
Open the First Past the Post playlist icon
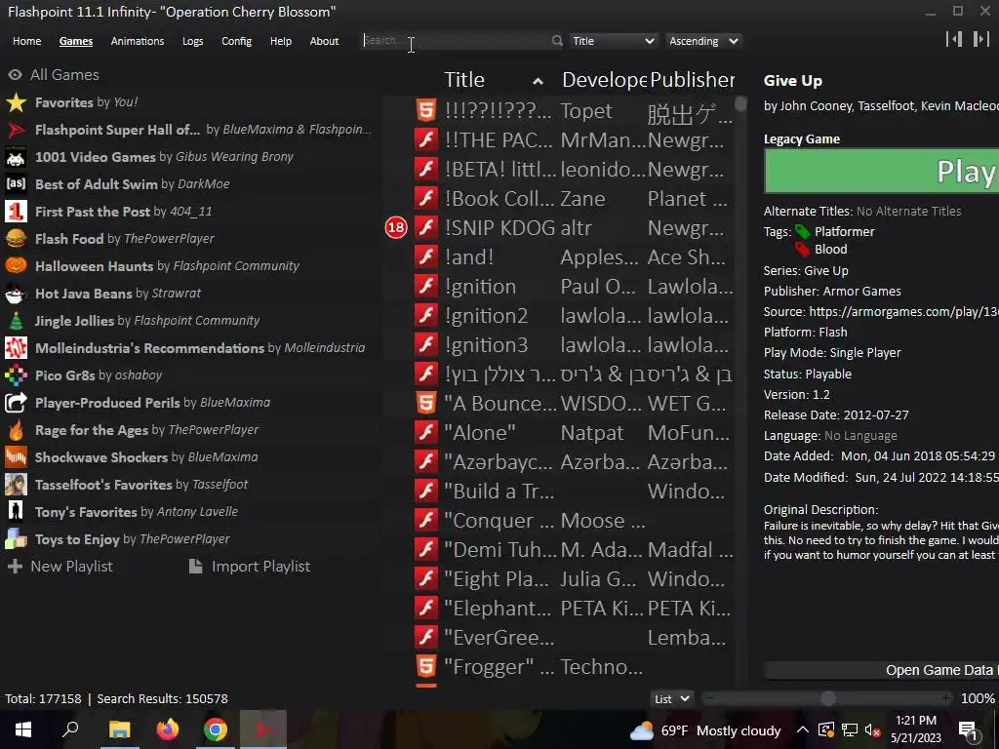pyautogui.click(x=16, y=212)
